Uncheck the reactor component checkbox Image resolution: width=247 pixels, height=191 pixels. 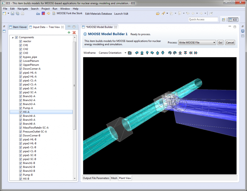pos(21,41)
